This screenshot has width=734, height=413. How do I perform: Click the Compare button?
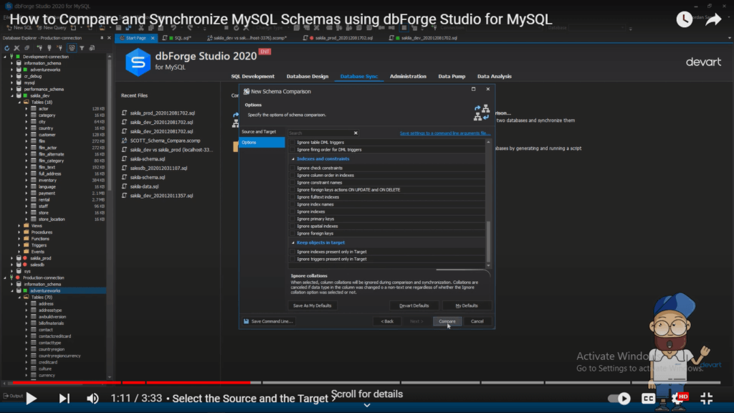pyautogui.click(x=447, y=321)
